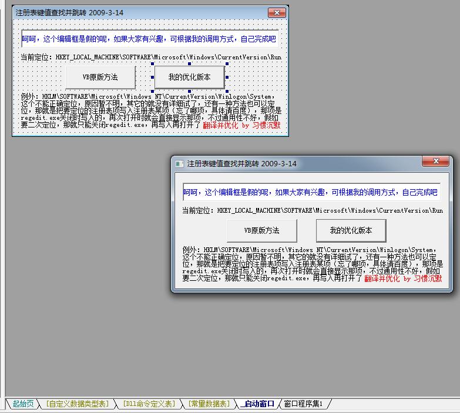Click the red 翻译并优化 text in the running dialog
The height and width of the screenshot is (413, 460).
click(x=403, y=279)
